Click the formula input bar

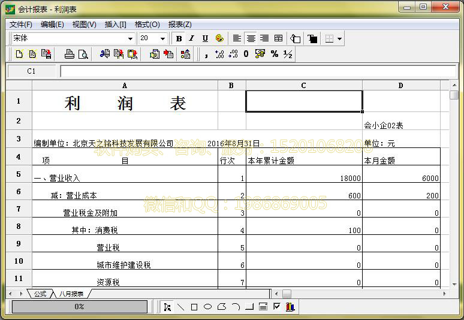[258, 71]
